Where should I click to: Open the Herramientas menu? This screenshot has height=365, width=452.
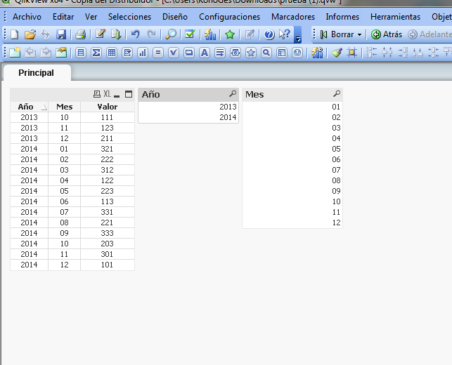point(395,17)
